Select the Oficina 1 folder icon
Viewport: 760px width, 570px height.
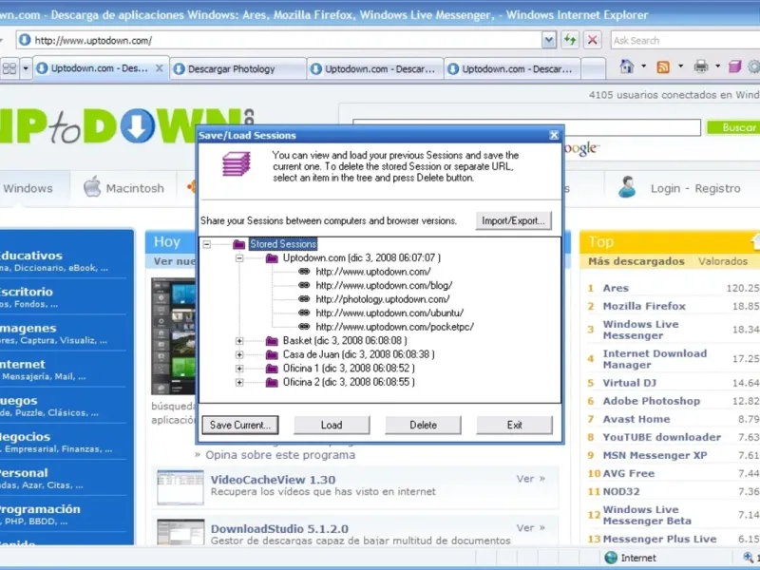click(x=272, y=369)
